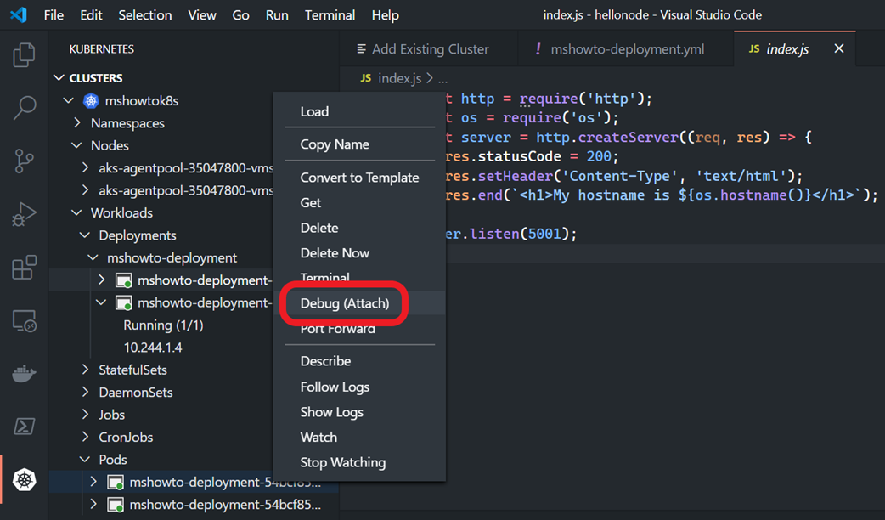Open the PowerShell view in activity bar
This screenshot has width=885, height=520.
(x=25, y=427)
